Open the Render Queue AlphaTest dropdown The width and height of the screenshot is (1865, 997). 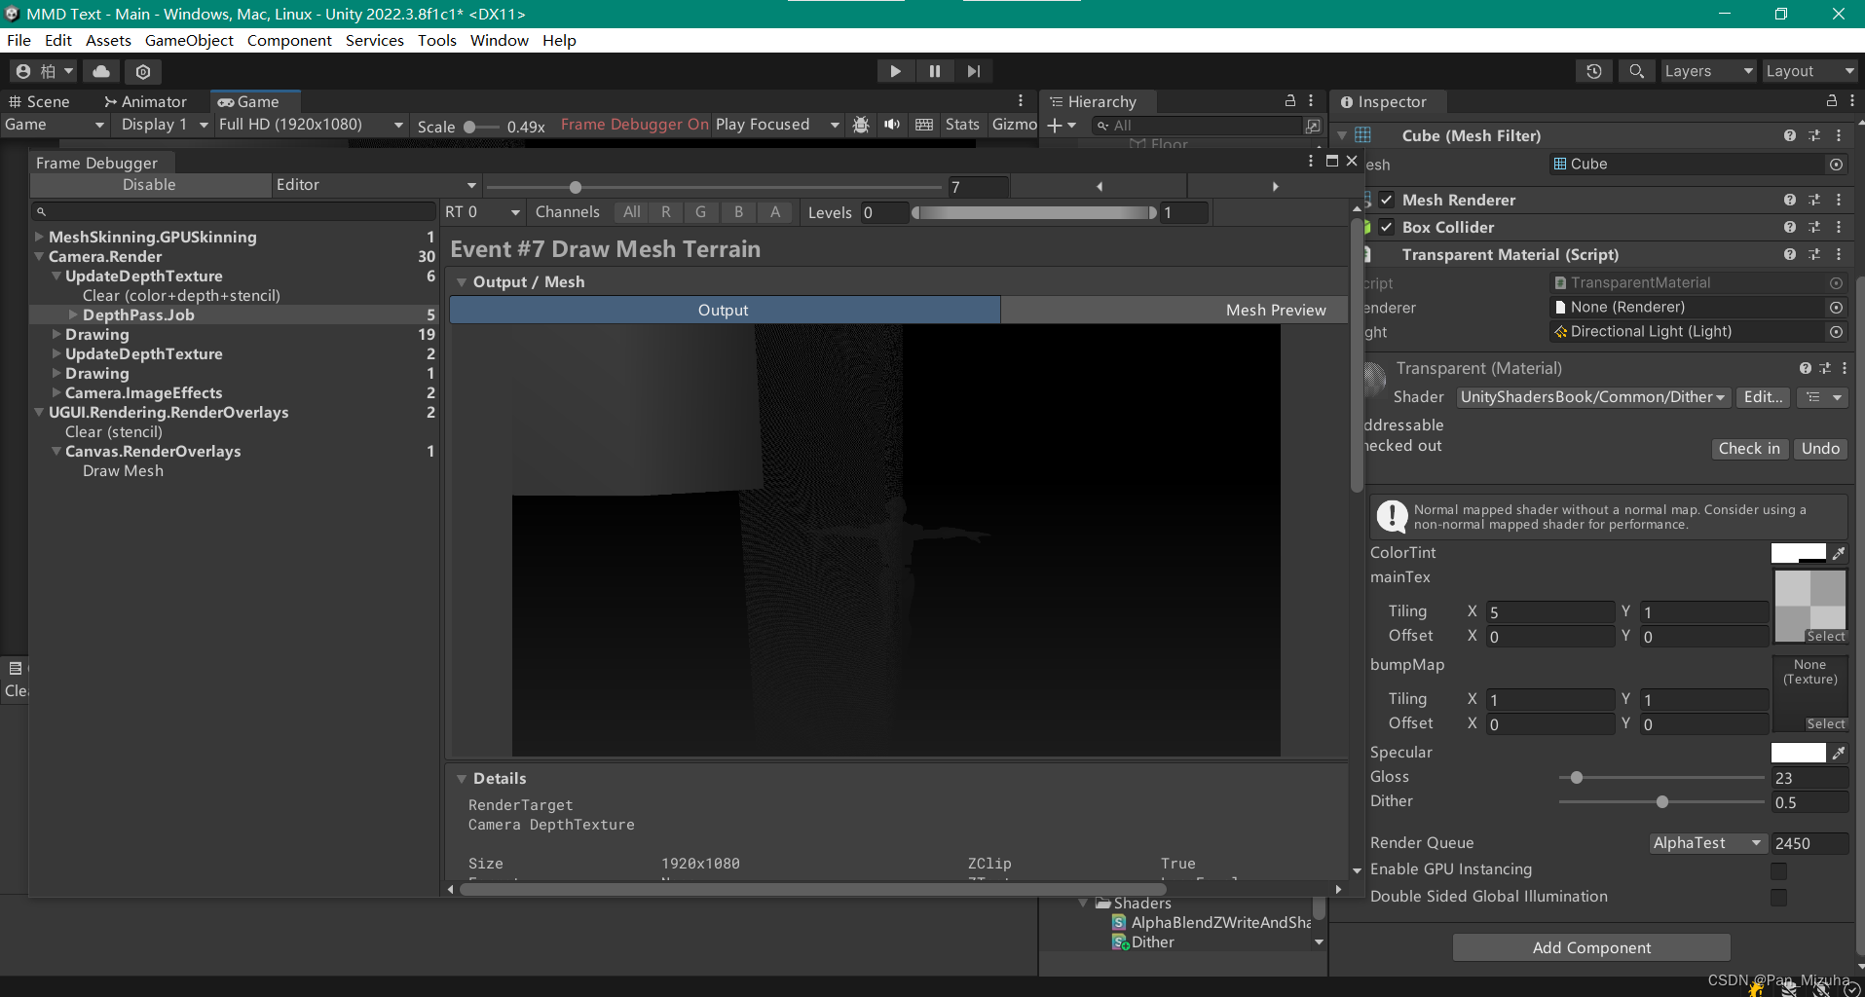pyautogui.click(x=1707, y=842)
